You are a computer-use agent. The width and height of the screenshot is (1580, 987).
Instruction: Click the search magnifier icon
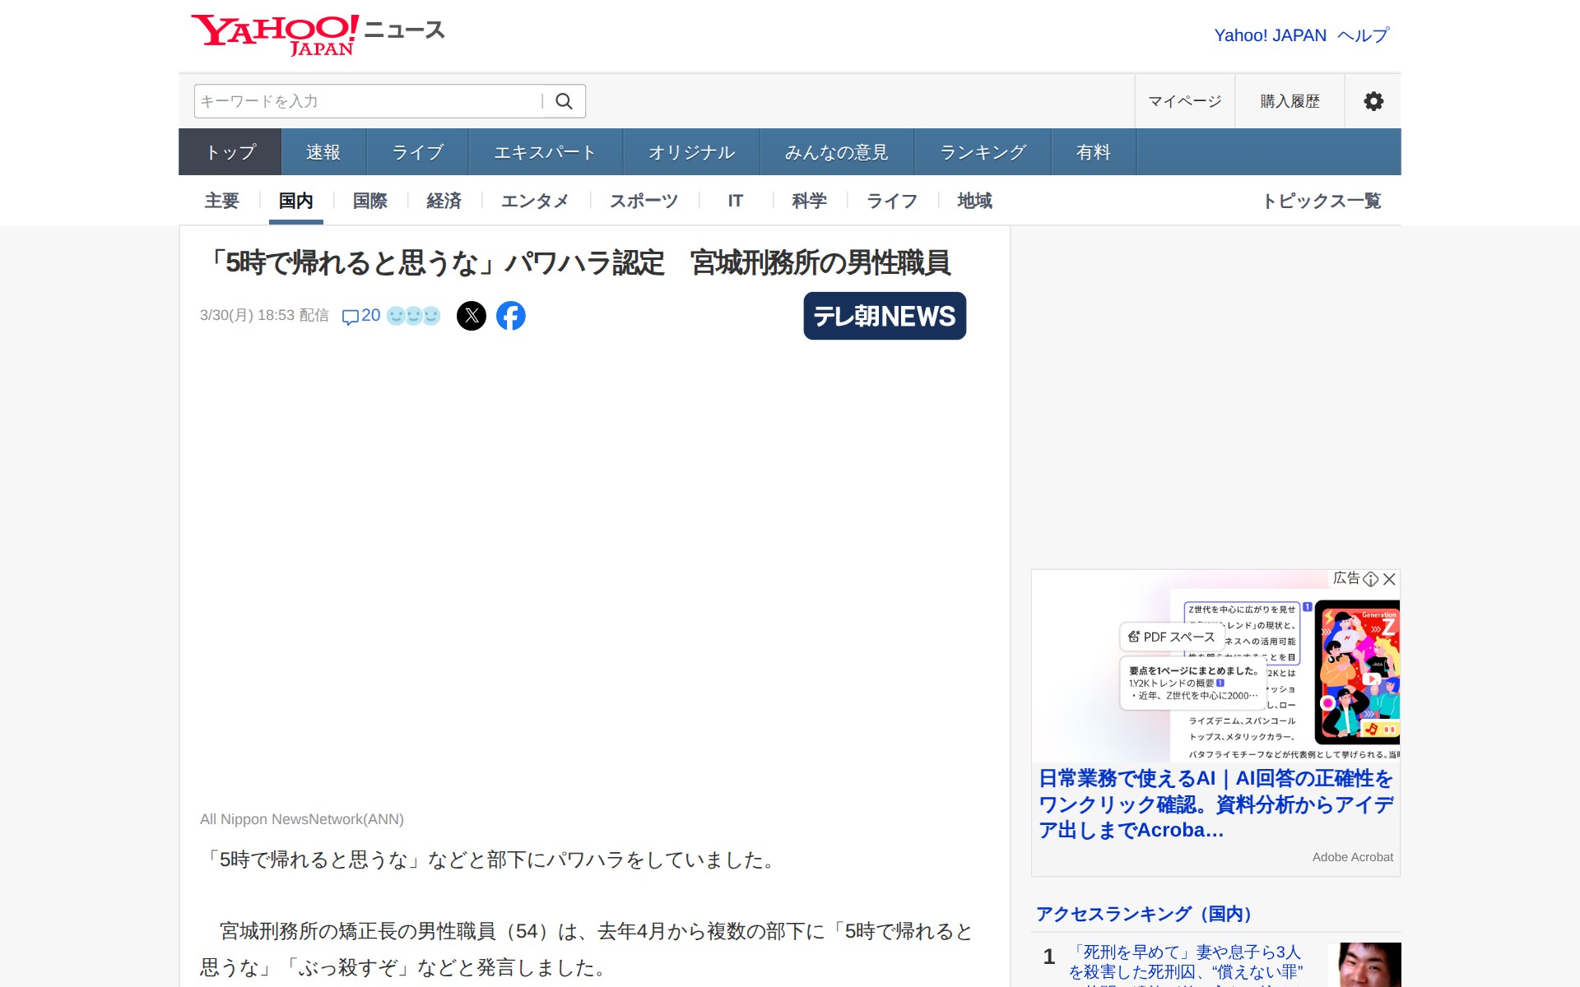pyautogui.click(x=564, y=101)
